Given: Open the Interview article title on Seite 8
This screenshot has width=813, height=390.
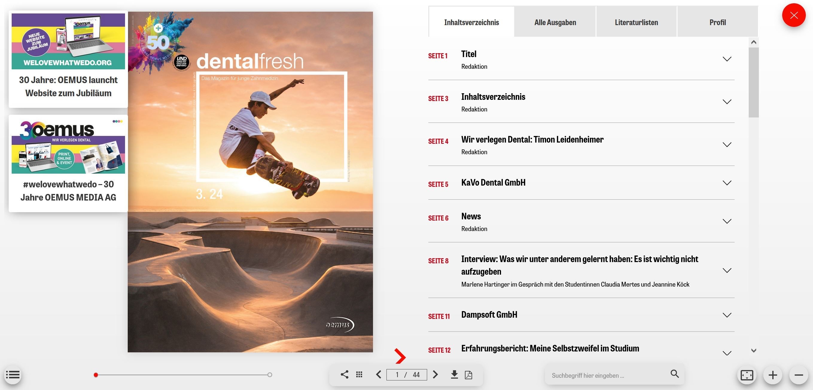Looking at the screenshot, I should 579,265.
